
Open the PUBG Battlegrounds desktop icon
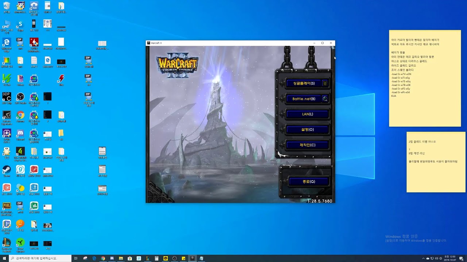[x=7, y=209]
